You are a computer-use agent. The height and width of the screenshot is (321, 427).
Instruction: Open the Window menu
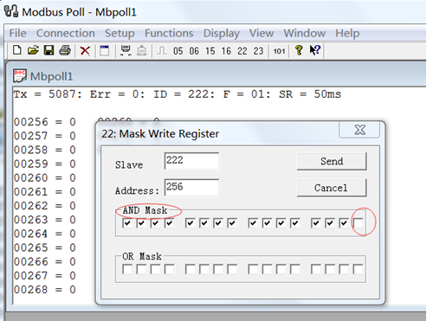pos(304,33)
